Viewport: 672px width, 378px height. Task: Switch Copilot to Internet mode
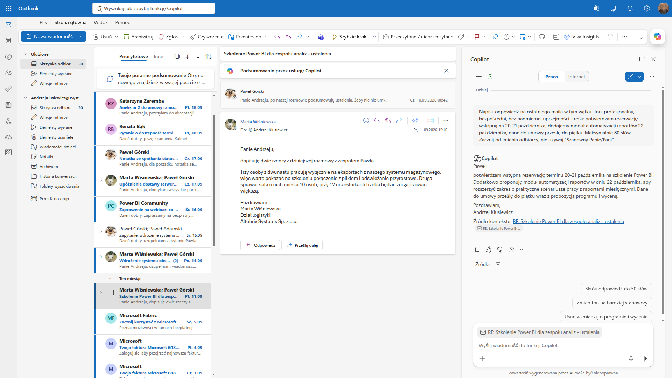click(x=576, y=77)
